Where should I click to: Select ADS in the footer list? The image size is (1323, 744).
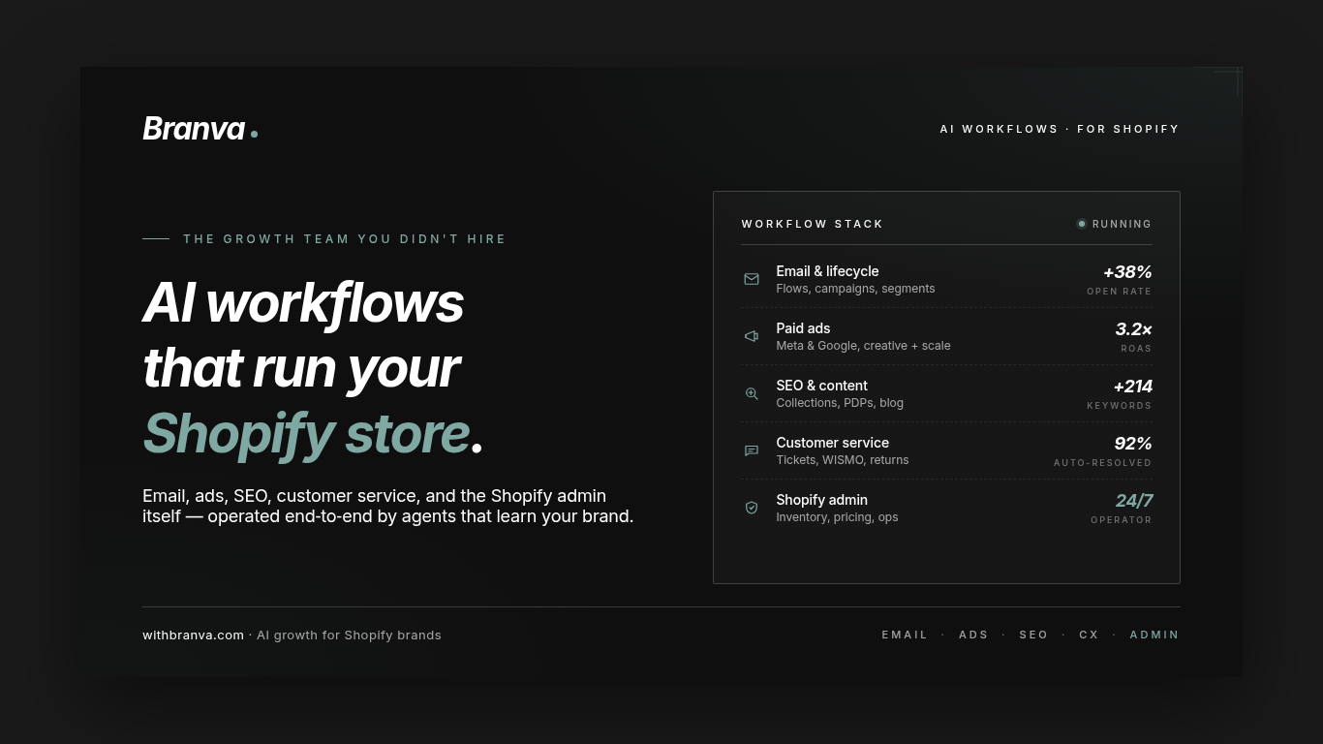coord(973,635)
